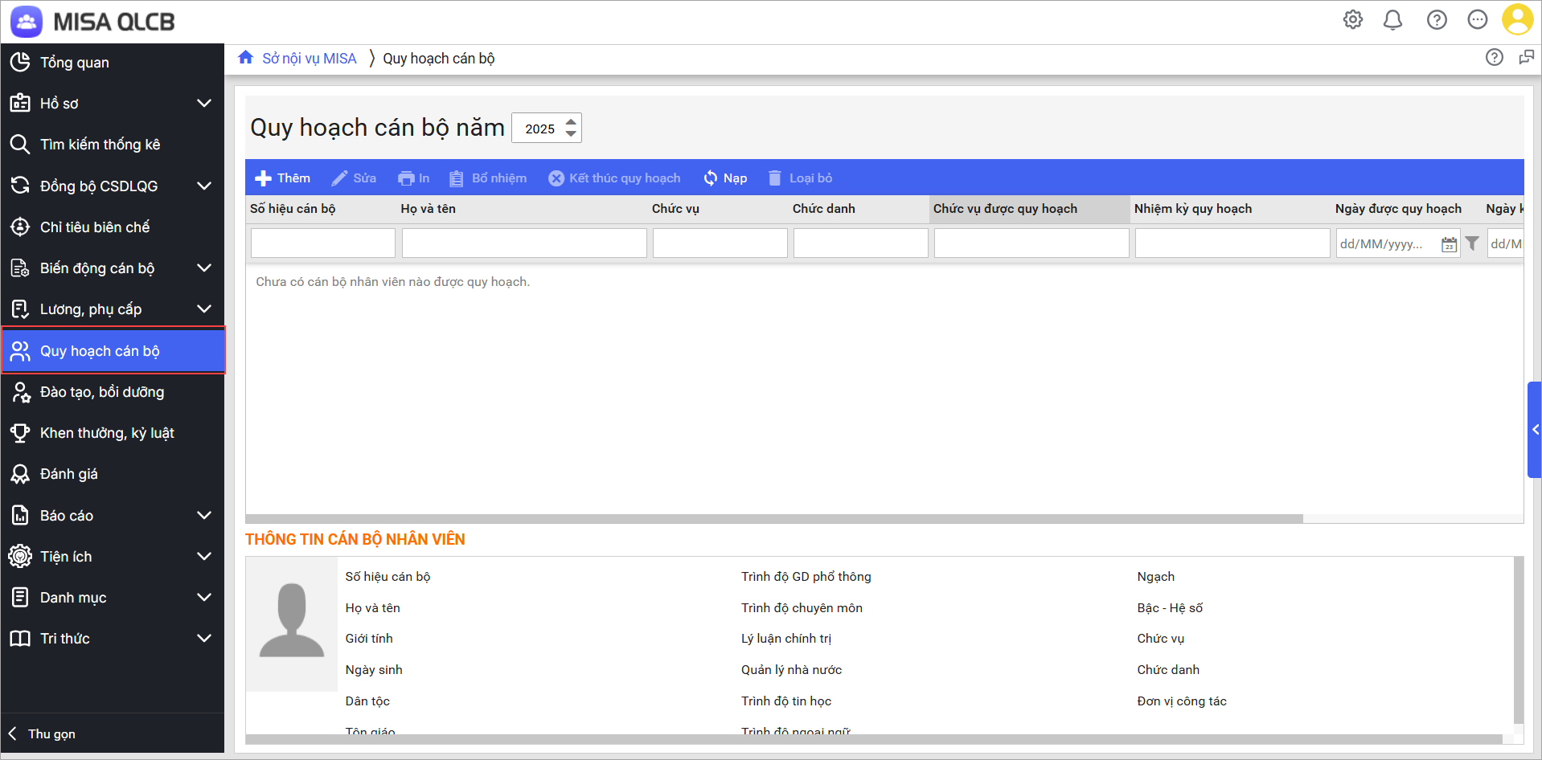Click the filter funnel icon for date column
The height and width of the screenshot is (760, 1542).
click(1472, 243)
